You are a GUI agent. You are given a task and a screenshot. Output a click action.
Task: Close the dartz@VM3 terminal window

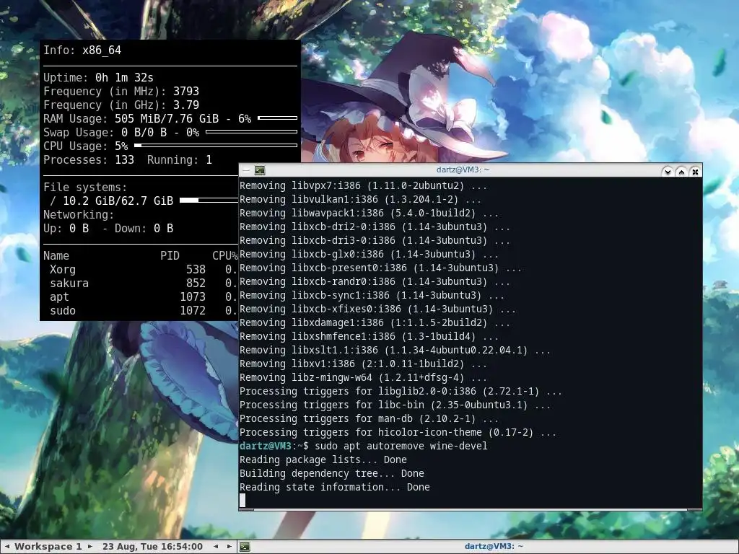click(695, 172)
